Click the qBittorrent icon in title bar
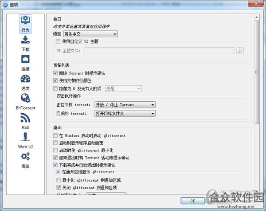This screenshot has width=266, height=211. tap(5, 5)
